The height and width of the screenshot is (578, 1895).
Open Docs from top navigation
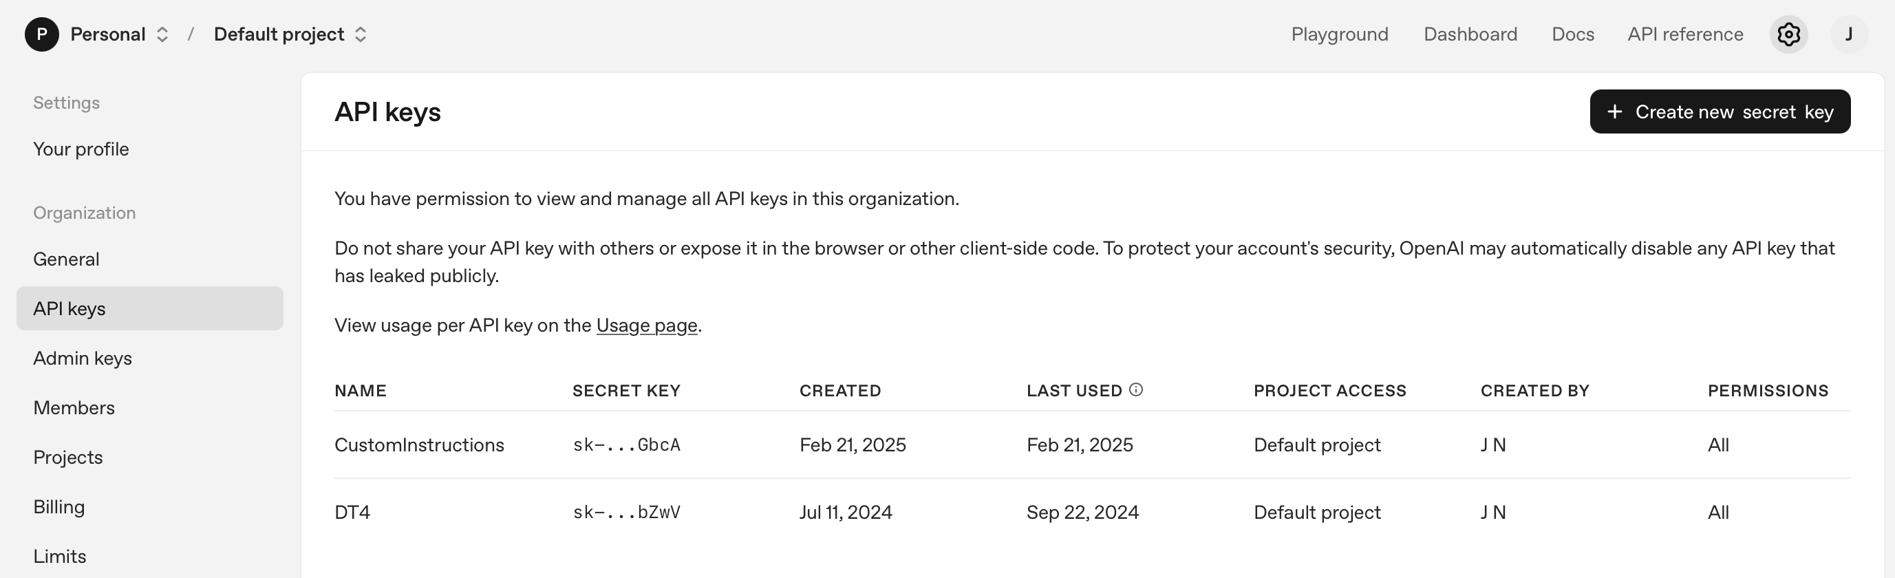(1572, 34)
